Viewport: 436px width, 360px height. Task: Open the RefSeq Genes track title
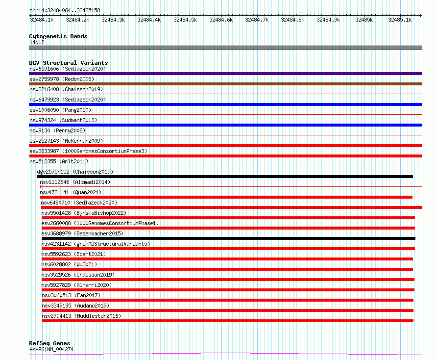point(49,343)
